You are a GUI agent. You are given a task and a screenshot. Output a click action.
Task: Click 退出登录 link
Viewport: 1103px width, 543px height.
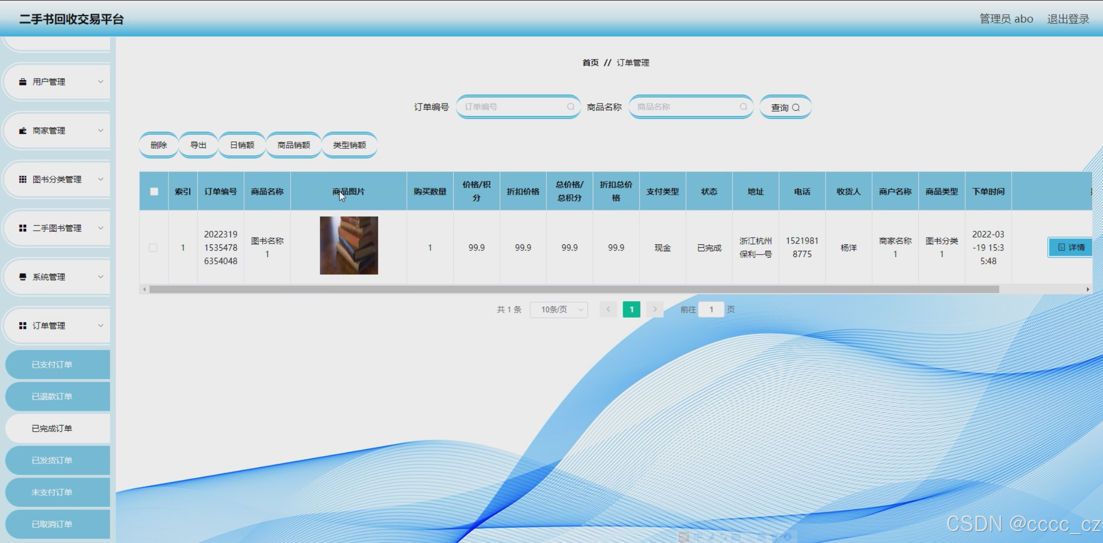pyautogui.click(x=1068, y=19)
